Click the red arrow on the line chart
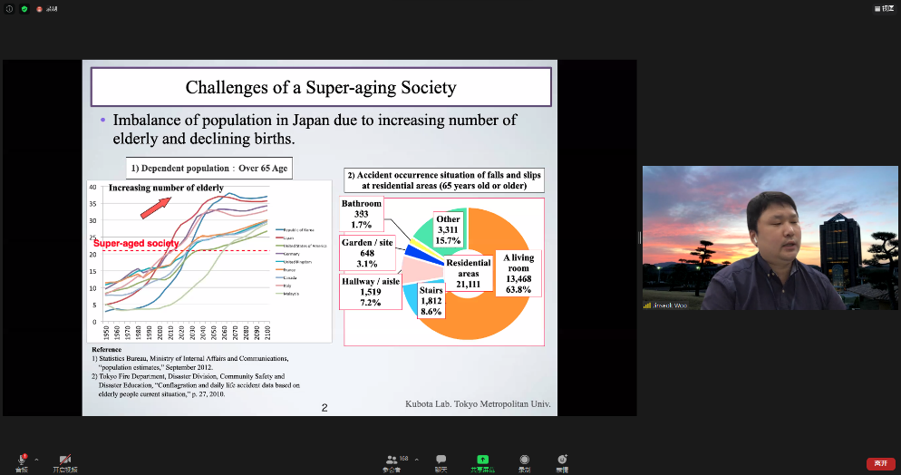Screen dimensions: 901x475 coord(154,207)
